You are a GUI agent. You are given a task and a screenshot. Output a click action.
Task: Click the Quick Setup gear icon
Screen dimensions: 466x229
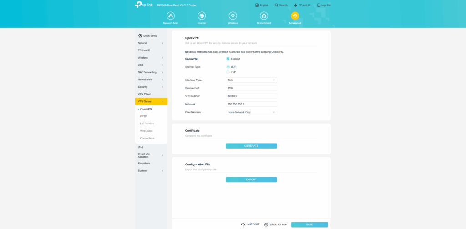tap(140, 35)
